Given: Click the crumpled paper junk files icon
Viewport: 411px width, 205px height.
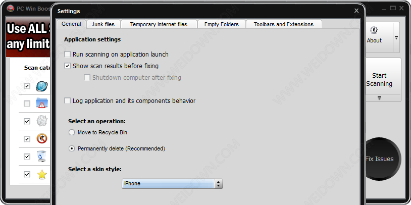Looking at the screenshot, I should point(42,121).
